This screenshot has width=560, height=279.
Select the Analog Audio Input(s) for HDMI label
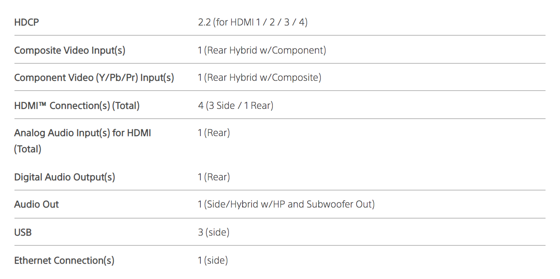(83, 133)
